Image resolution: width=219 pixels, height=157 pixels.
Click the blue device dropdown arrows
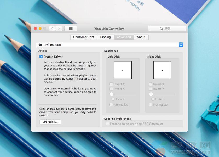[181, 45]
